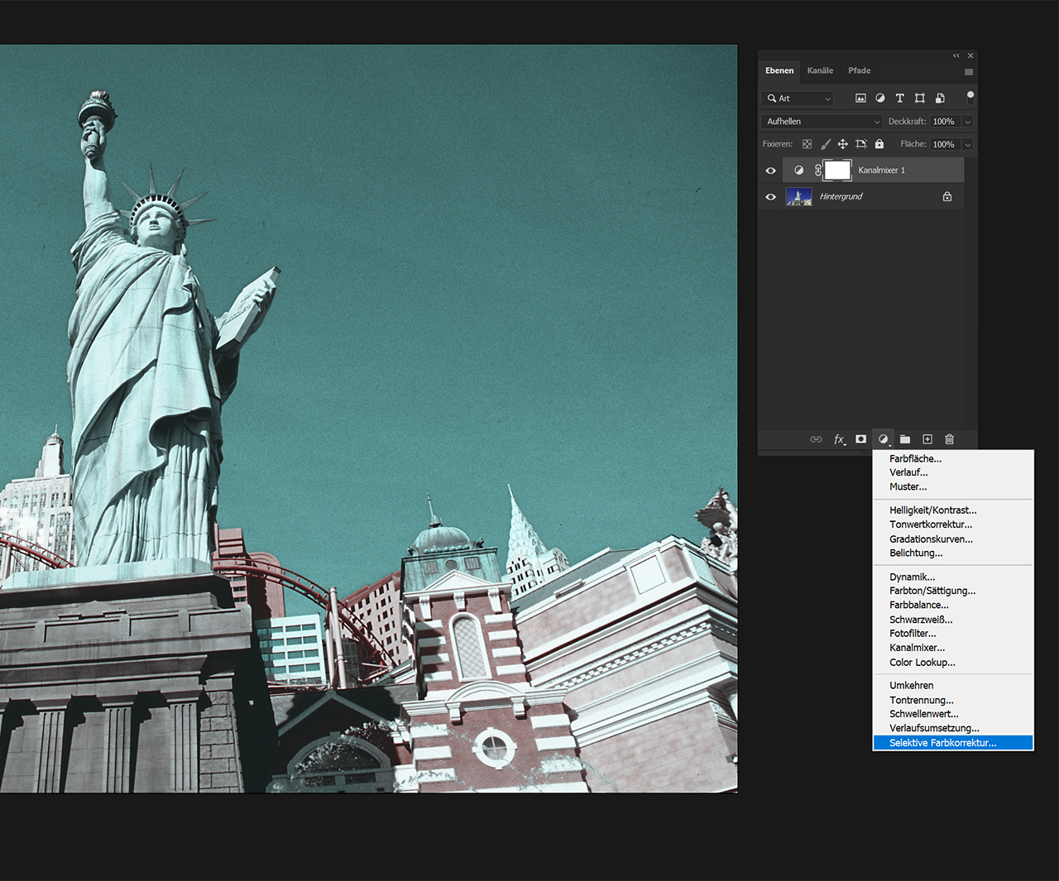Screen dimensions: 1059x881
Task: Select Farbton/Sättigung from the adjustment menu
Action: [932, 591]
